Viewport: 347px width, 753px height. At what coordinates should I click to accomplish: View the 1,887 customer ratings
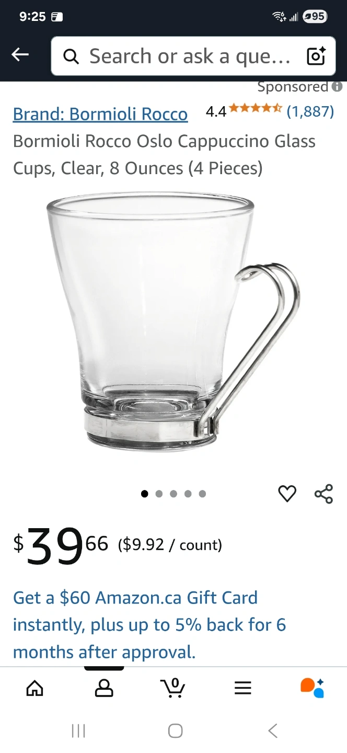tap(310, 111)
